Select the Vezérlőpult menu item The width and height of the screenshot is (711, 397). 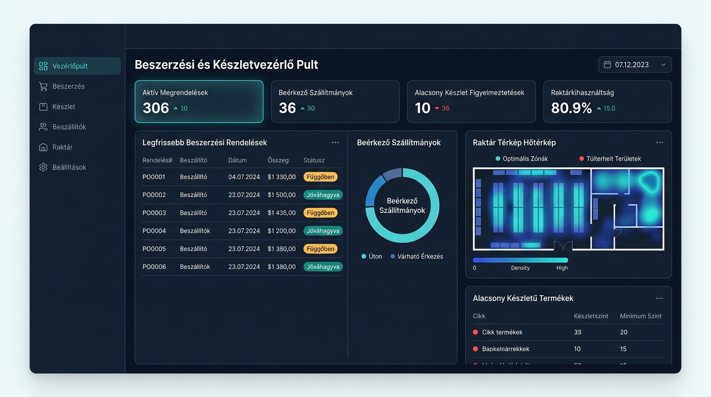[x=78, y=66]
